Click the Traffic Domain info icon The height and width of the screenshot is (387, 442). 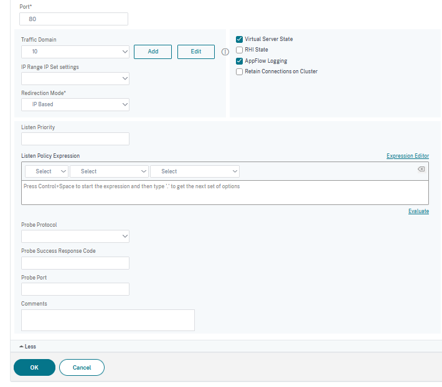pos(225,52)
